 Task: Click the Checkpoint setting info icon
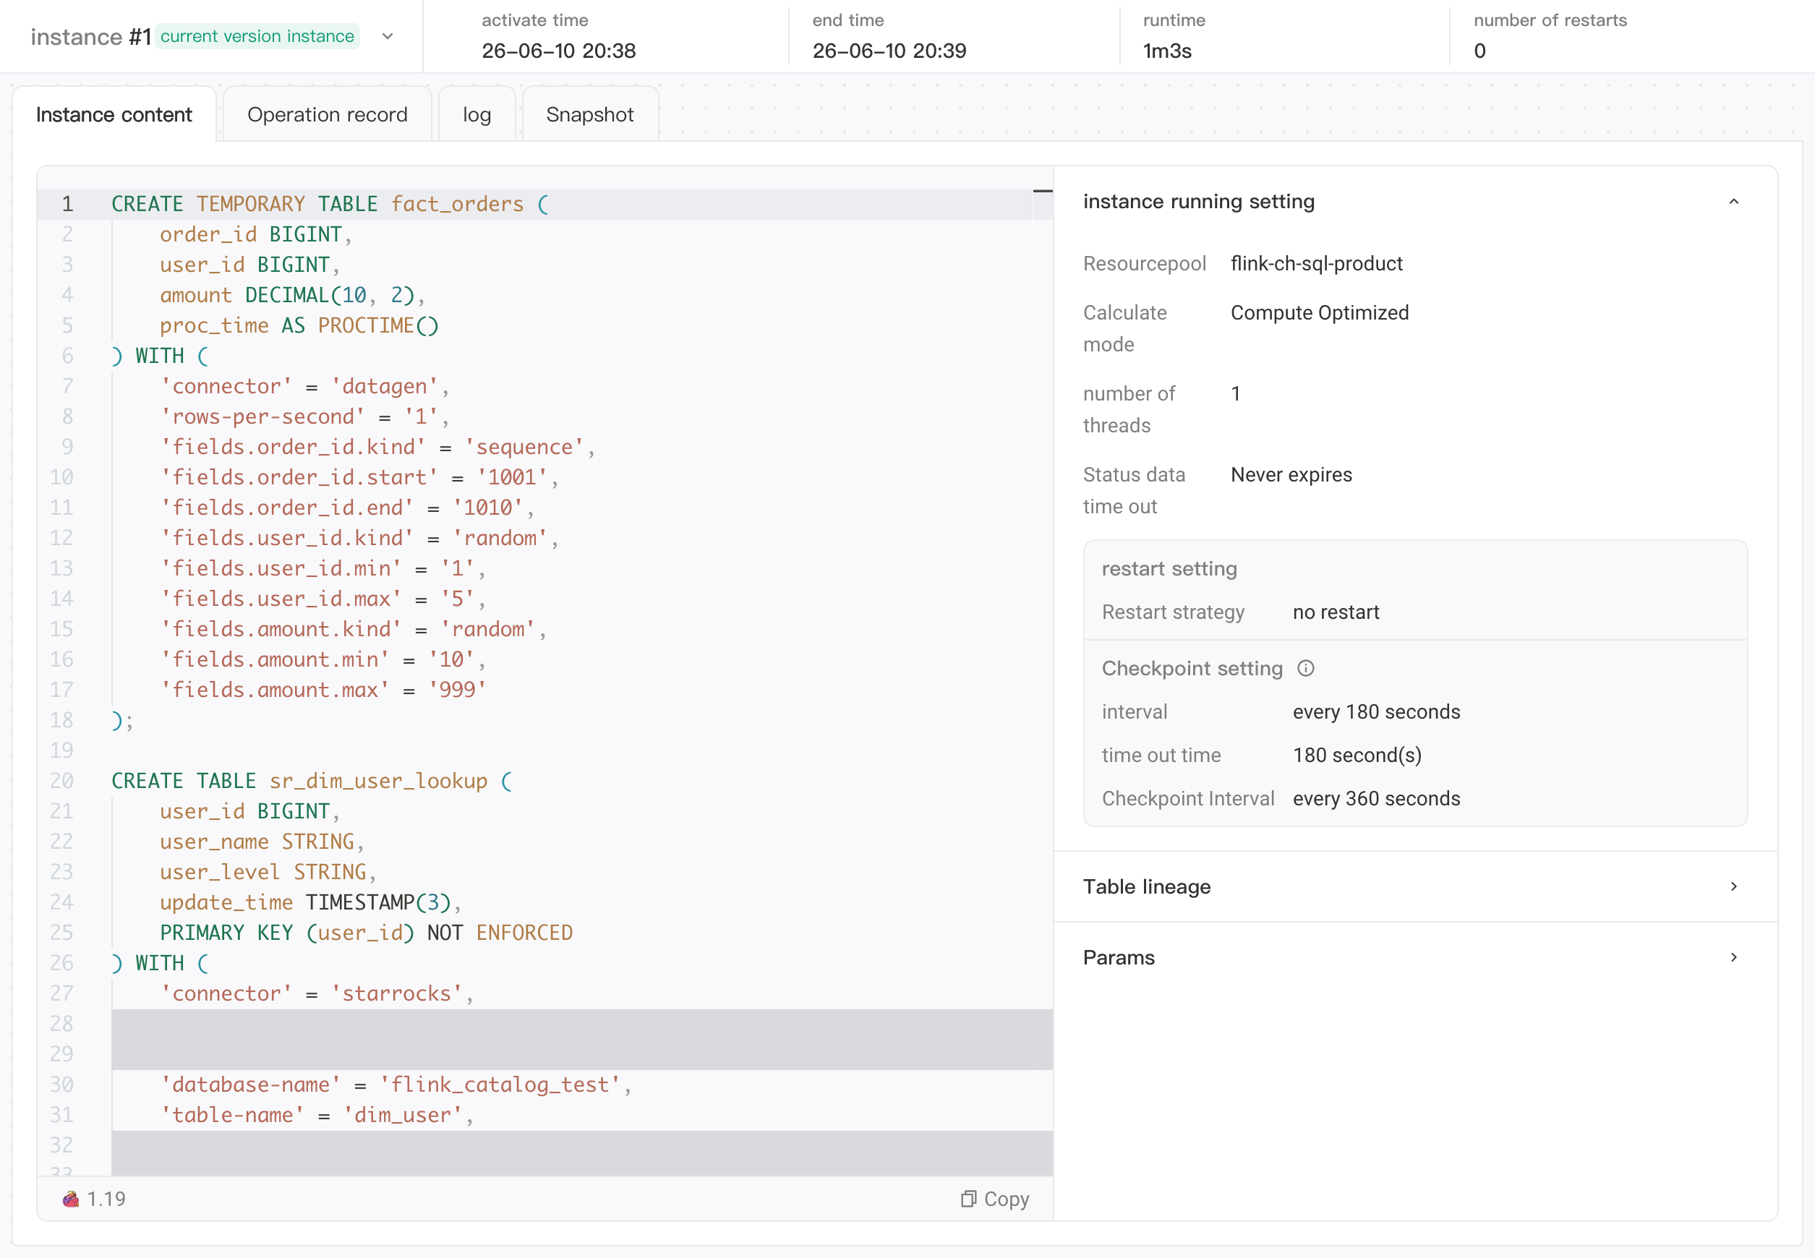(x=1306, y=669)
